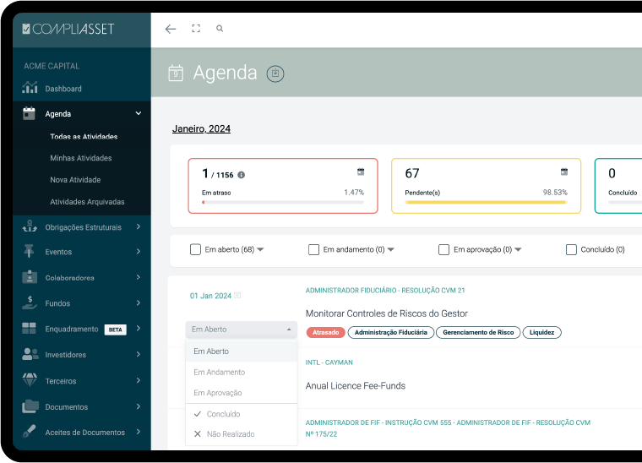Open Minhas Atividades submenu item
This screenshot has width=642, height=463.
click(80, 158)
